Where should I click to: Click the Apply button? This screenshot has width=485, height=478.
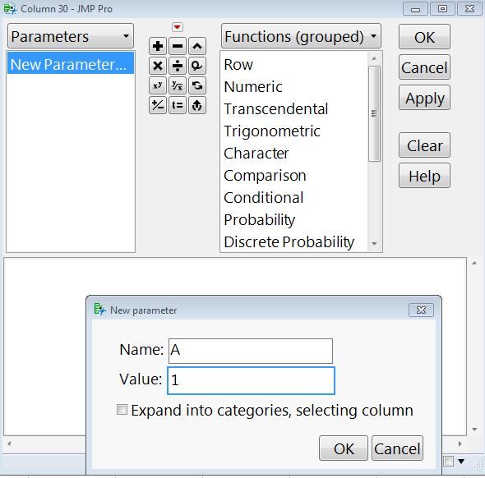(x=425, y=98)
